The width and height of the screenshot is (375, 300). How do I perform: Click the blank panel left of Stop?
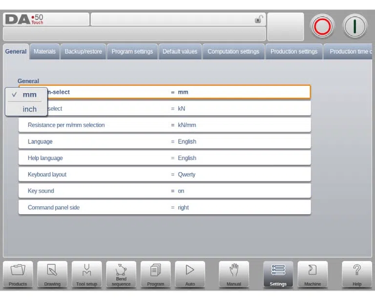[x=286, y=27]
